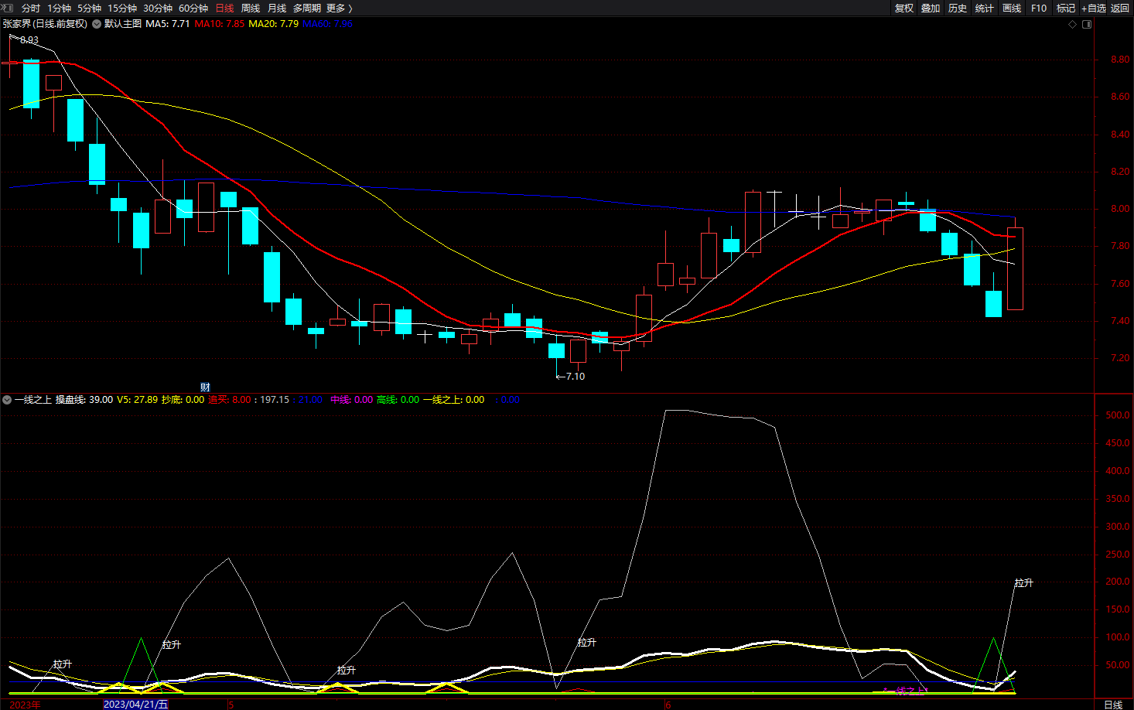1134x710 pixels.
Task: Open the 历史 history button
Action: click(x=958, y=8)
